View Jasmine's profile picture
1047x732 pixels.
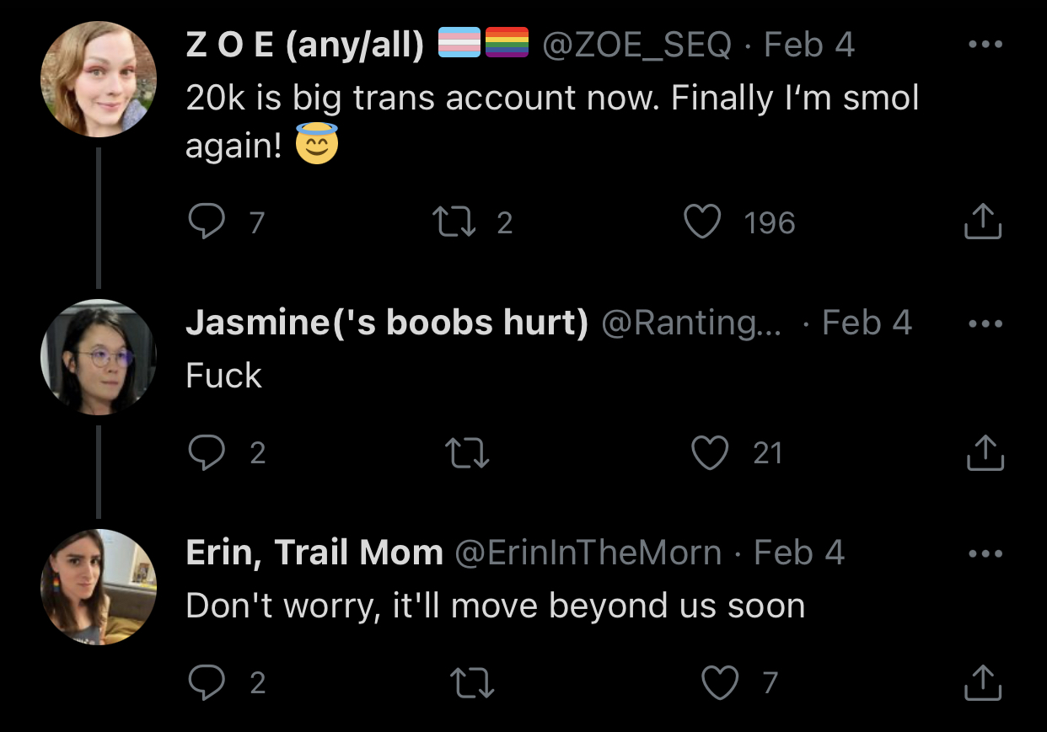tap(99, 357)
